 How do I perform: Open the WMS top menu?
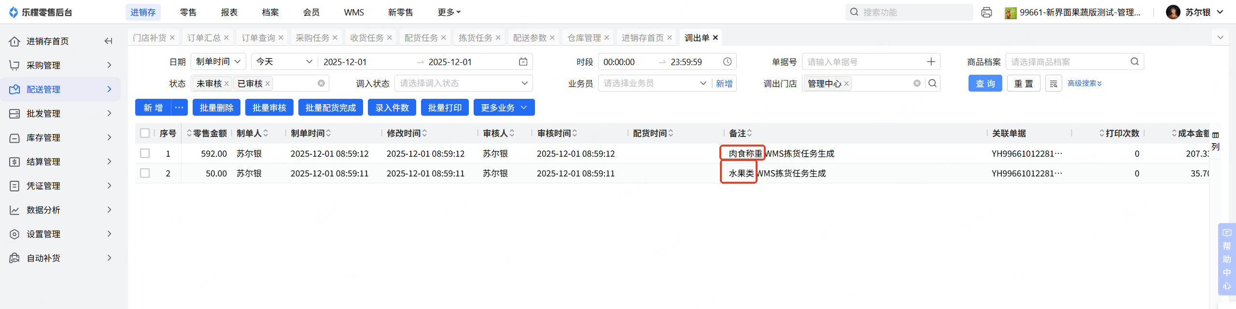tap(354, 12)
